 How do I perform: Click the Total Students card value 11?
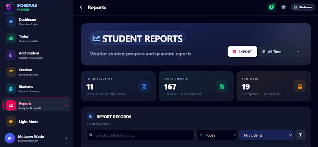(x=90, y=87)
